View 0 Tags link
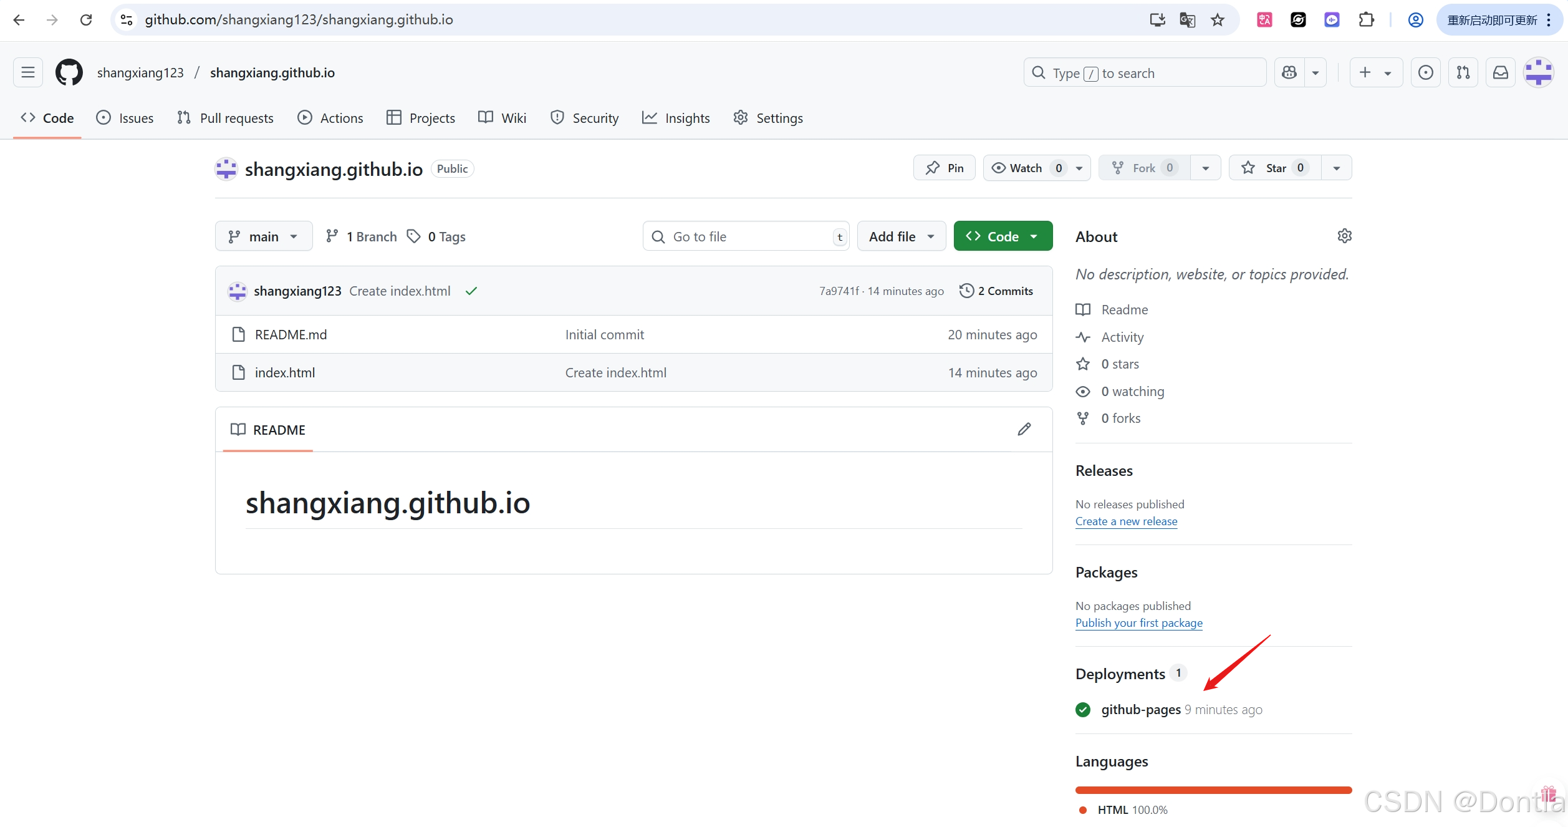This screenshot has height=827, width=1568. click(x=436, y=236)
